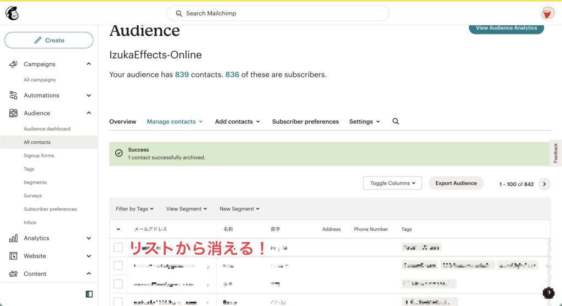Open Surveys in sidebar
Image resolution: width=562 pixels, height=306 pixels.
click(x=32, y=196)
